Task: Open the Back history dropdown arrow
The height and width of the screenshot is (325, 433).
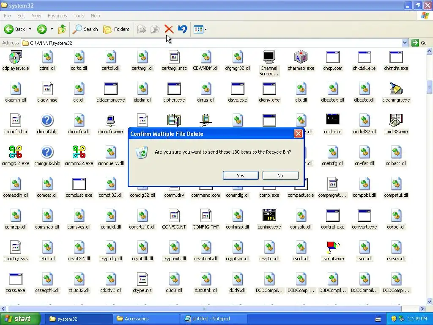Action: pos(30,29)
